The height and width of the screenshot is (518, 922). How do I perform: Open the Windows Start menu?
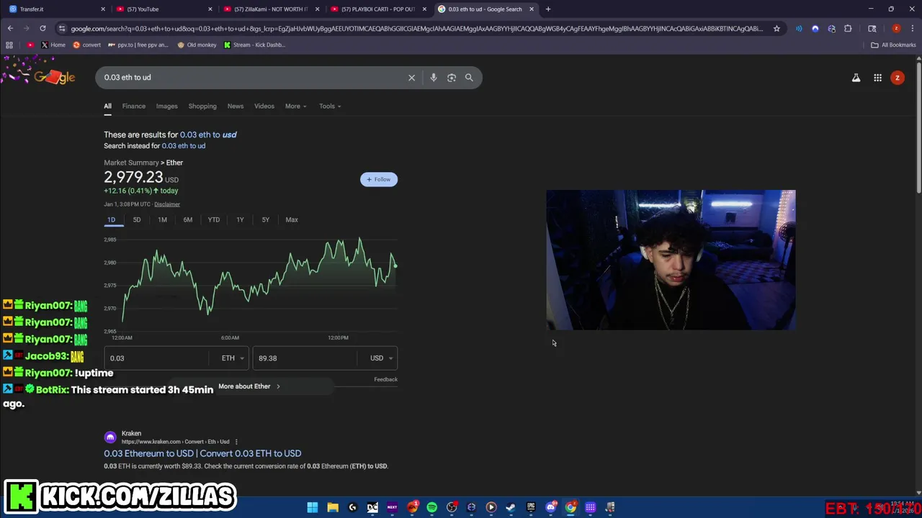313,507
